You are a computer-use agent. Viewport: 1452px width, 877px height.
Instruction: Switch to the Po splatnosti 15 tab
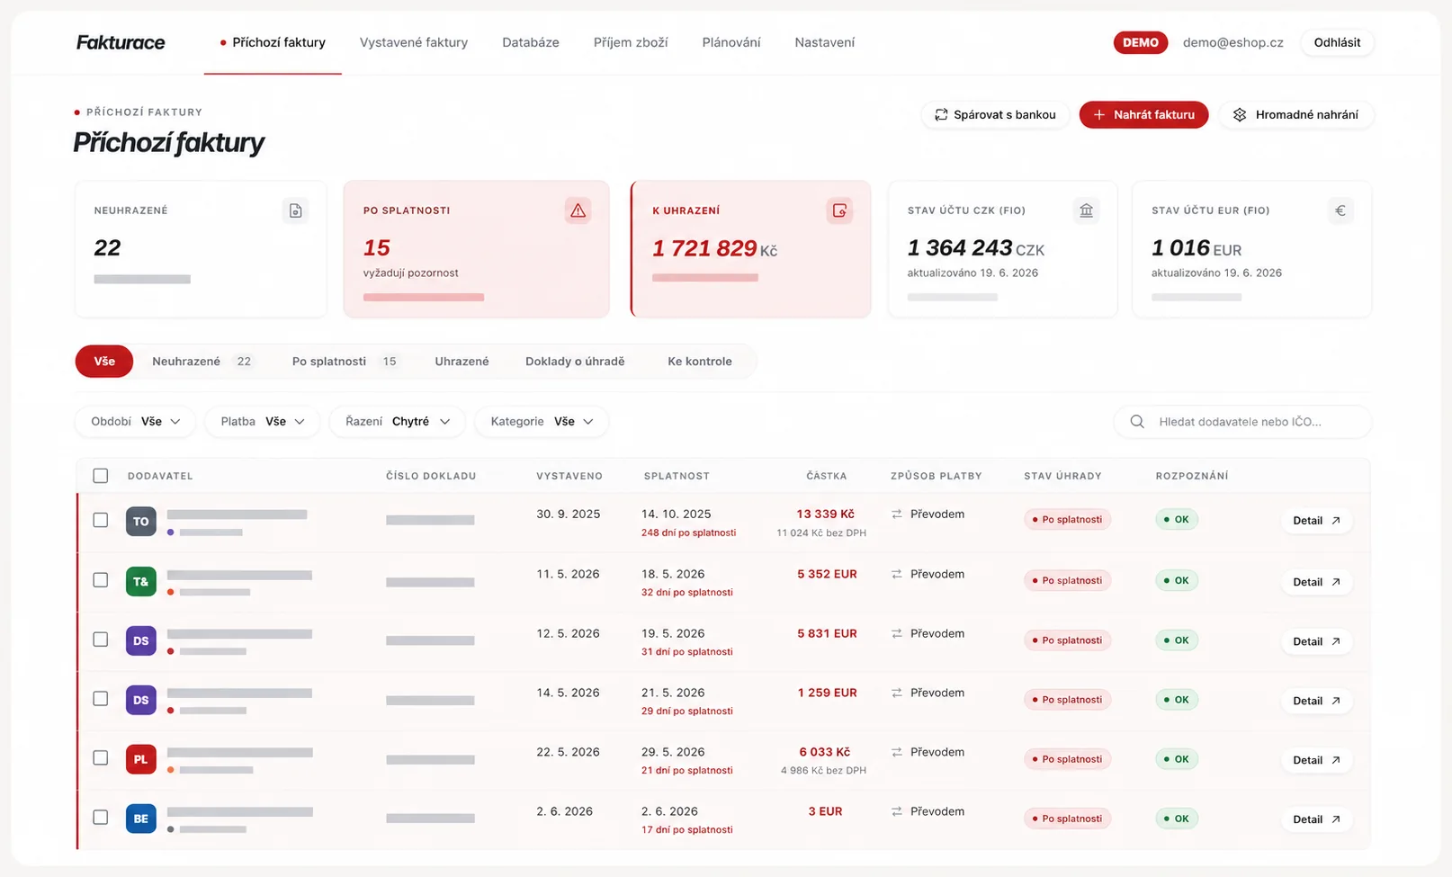pos(345,362)
